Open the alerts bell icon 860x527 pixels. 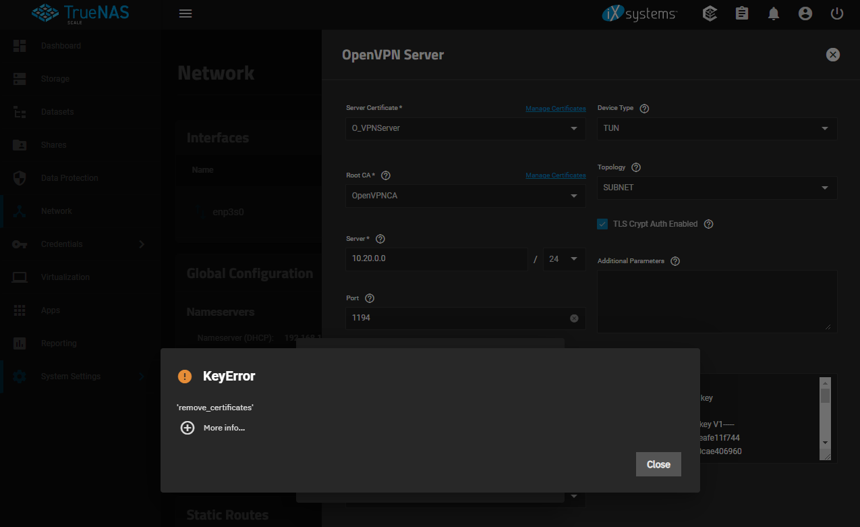[x=774, y=13]
